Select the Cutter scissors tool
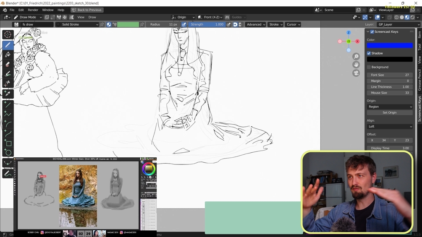Image resolution: width=422 pixels, height=237 pixels. 8,83
